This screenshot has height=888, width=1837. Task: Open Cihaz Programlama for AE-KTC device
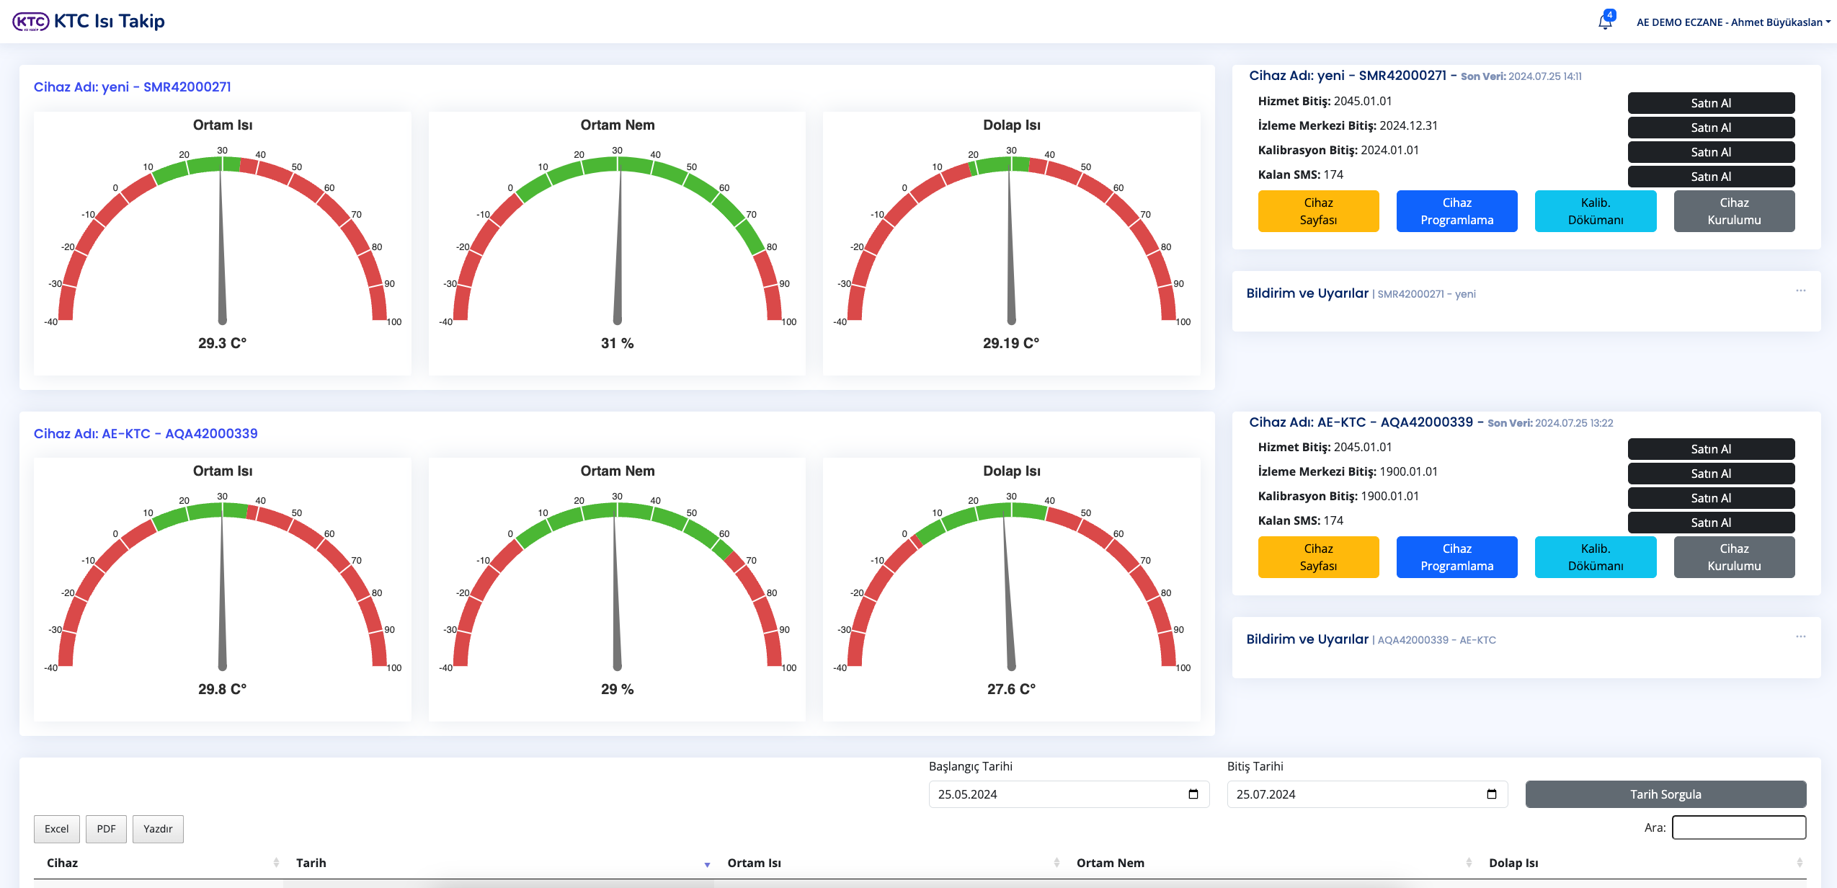[1456, 557]
